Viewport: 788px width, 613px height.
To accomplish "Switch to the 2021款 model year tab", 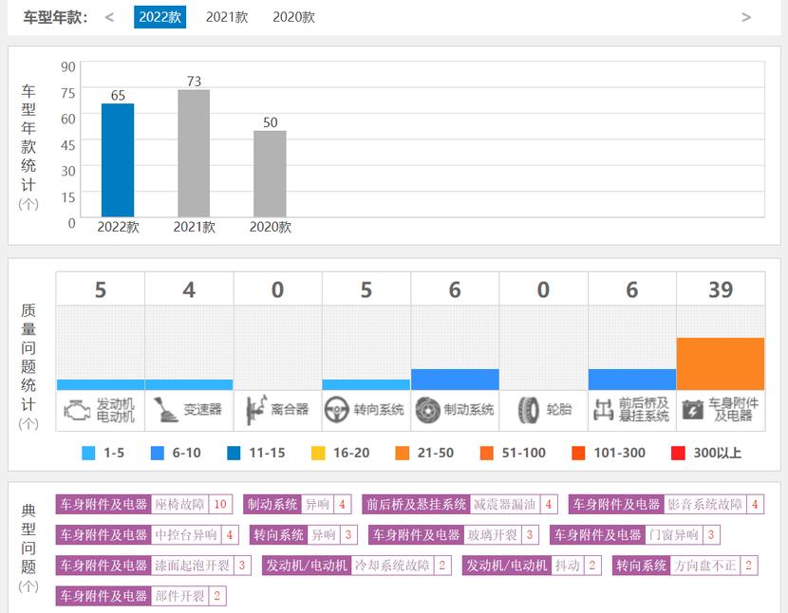I will [x=227, y=17].
